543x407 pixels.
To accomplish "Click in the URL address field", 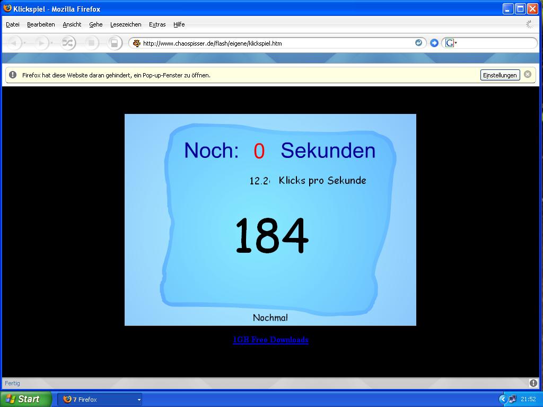I will pos(276,43).
